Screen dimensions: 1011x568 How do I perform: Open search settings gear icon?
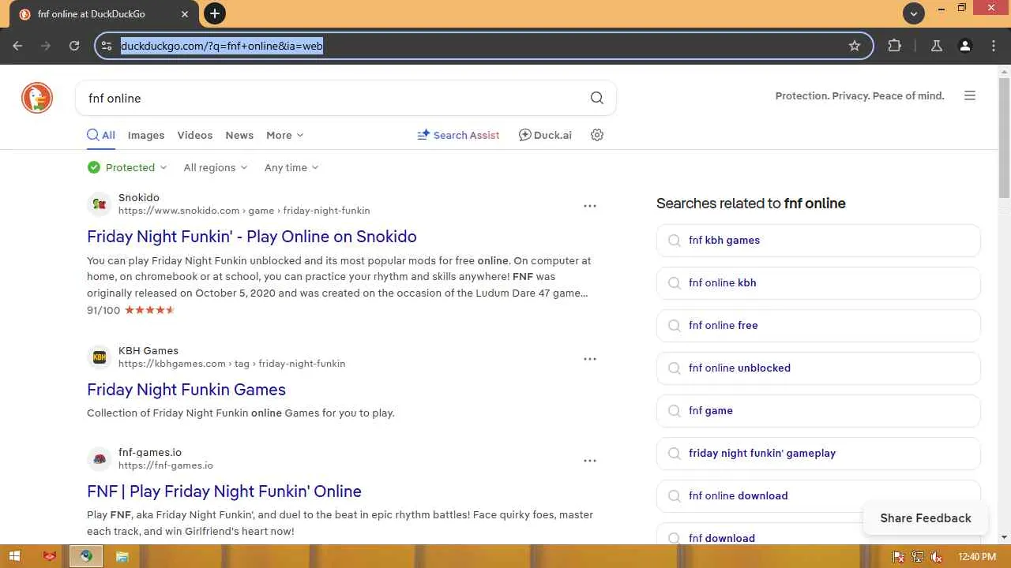pos(597,135)
